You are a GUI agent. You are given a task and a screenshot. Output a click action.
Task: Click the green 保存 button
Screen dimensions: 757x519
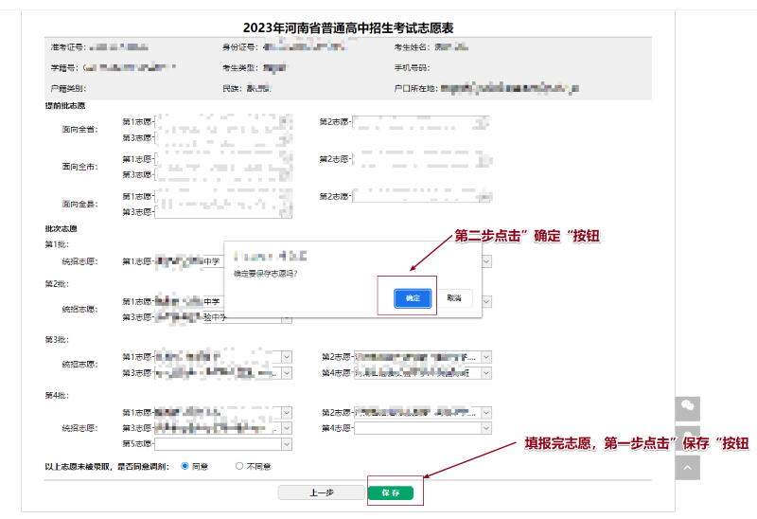pos(391,492)
